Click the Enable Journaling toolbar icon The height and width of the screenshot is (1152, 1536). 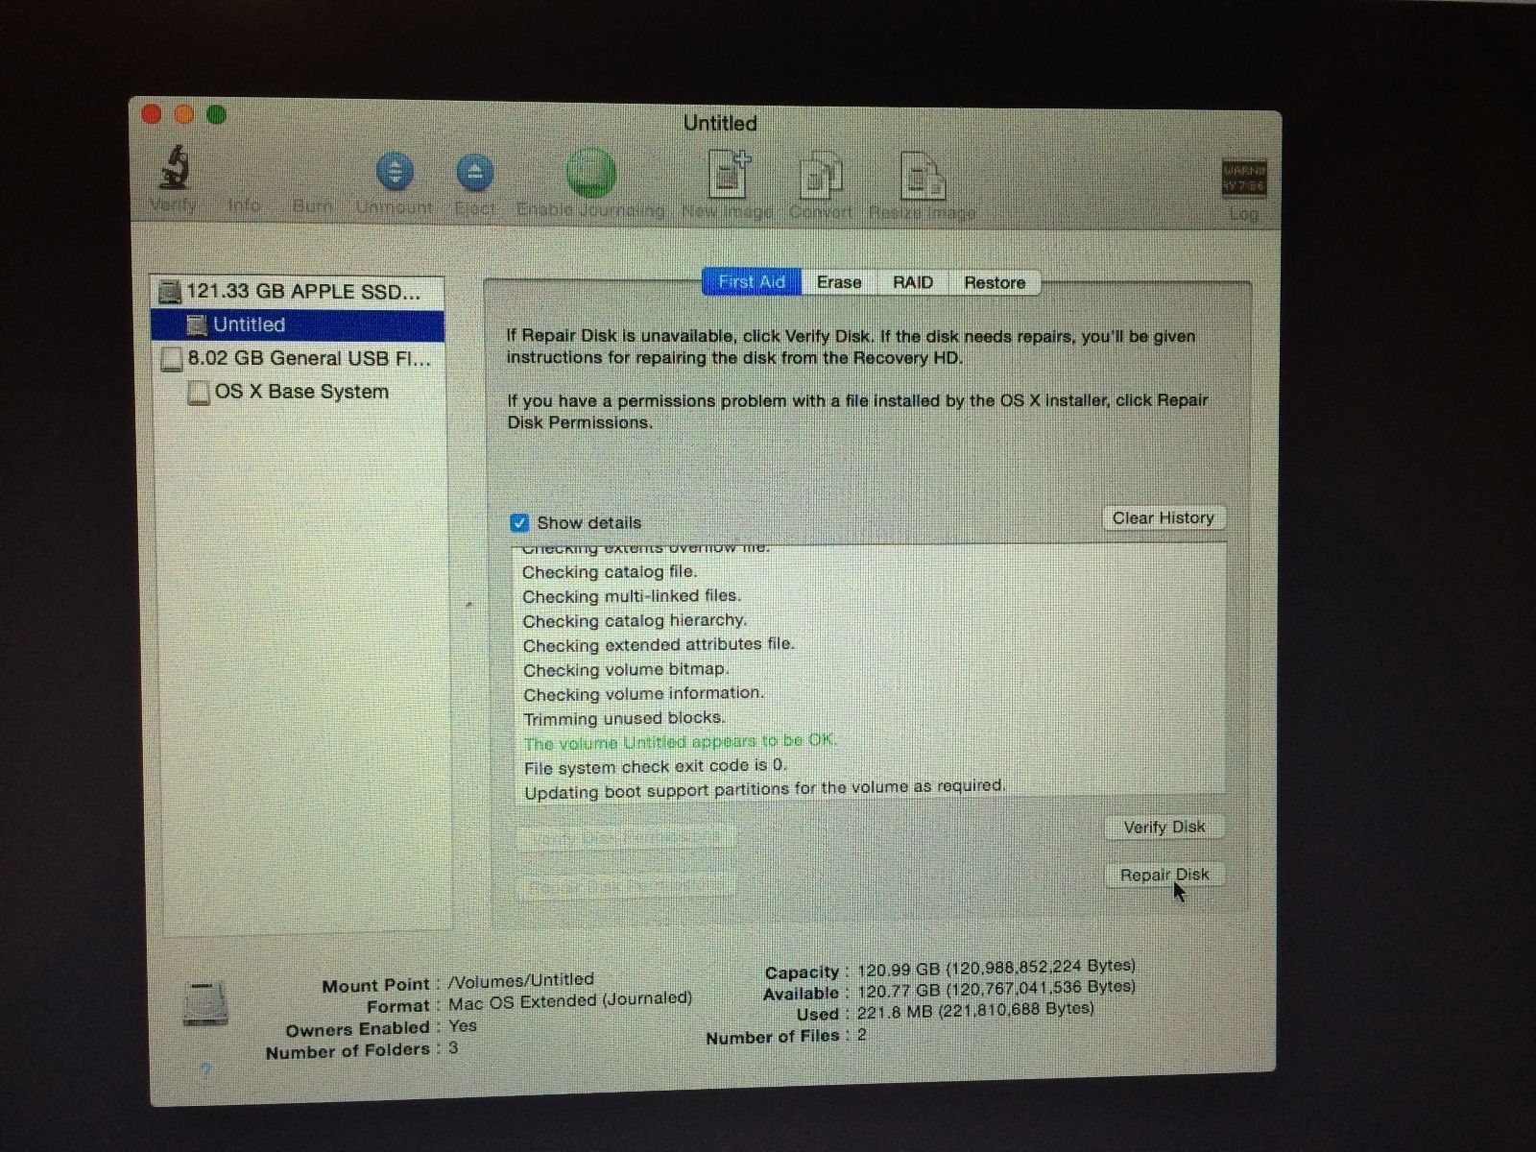pos(590,173)
